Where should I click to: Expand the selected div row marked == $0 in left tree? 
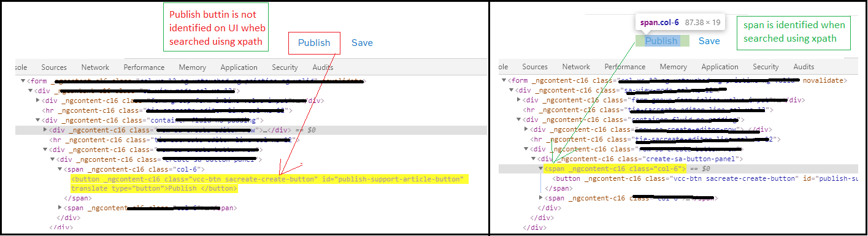click(x=45, y=130)
